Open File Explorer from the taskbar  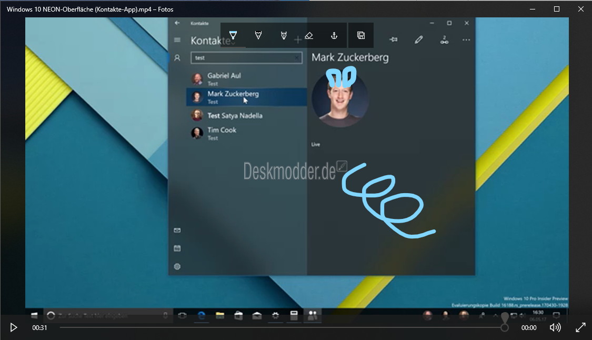pyautogui.click(x=220, y=315)
